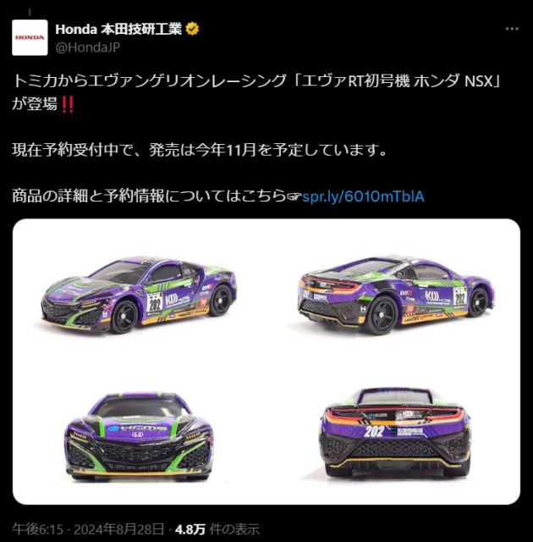The width and height of the screenshot is (533, 542).
Task: Click the pointing hand emoji before the link
Action: [x=294, y=196]
